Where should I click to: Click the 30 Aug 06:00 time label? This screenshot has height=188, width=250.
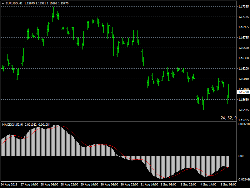pos(109,185)
